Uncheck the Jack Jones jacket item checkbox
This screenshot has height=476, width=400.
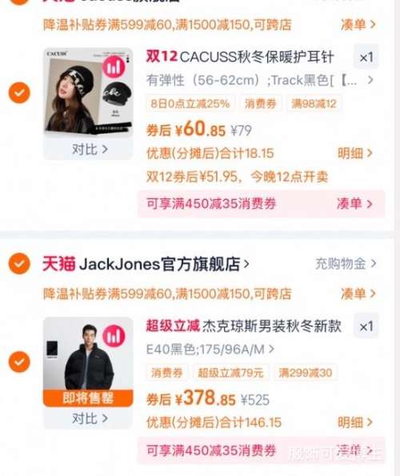point(19,362)
